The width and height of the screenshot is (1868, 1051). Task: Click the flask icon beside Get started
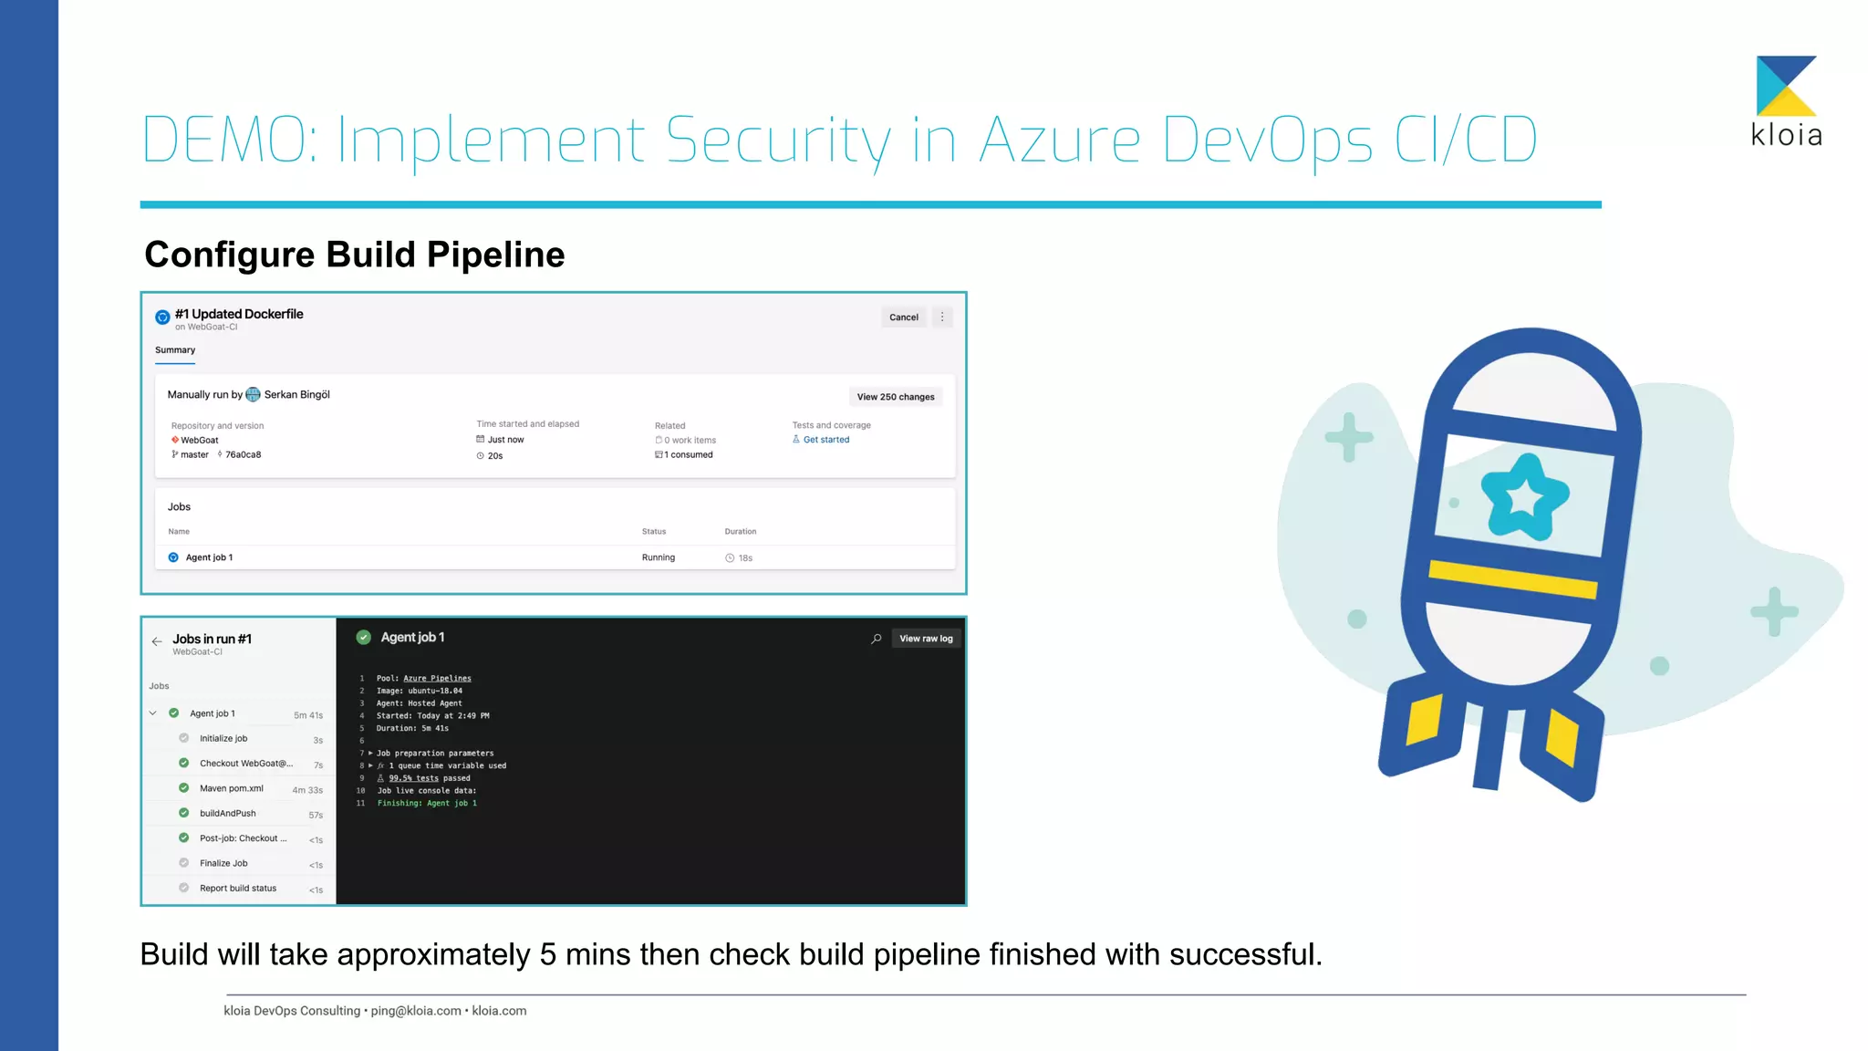(796, 439)
